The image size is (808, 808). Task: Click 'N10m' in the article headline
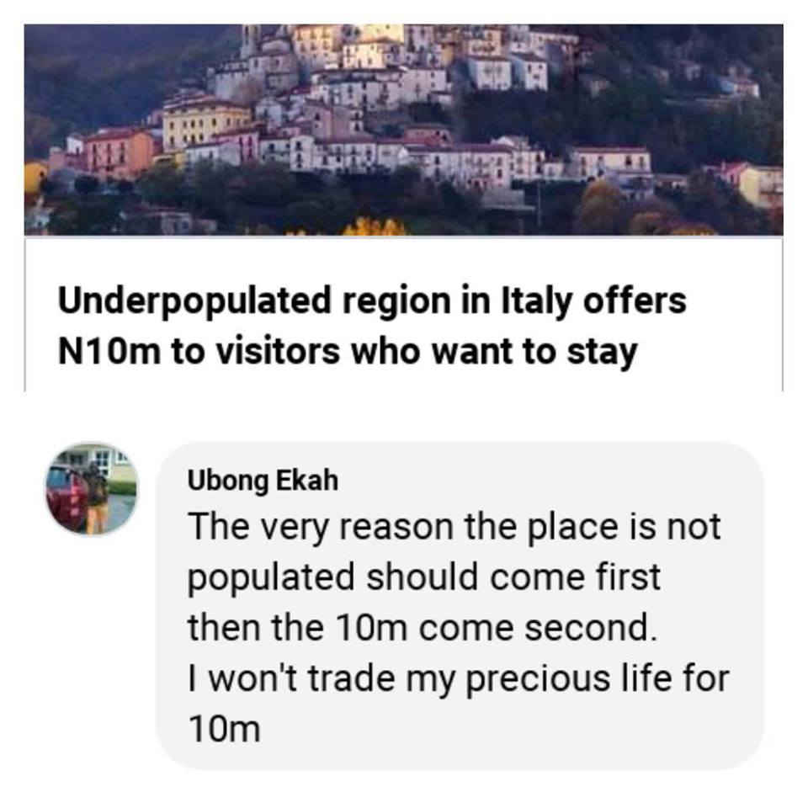coord(109,352)
